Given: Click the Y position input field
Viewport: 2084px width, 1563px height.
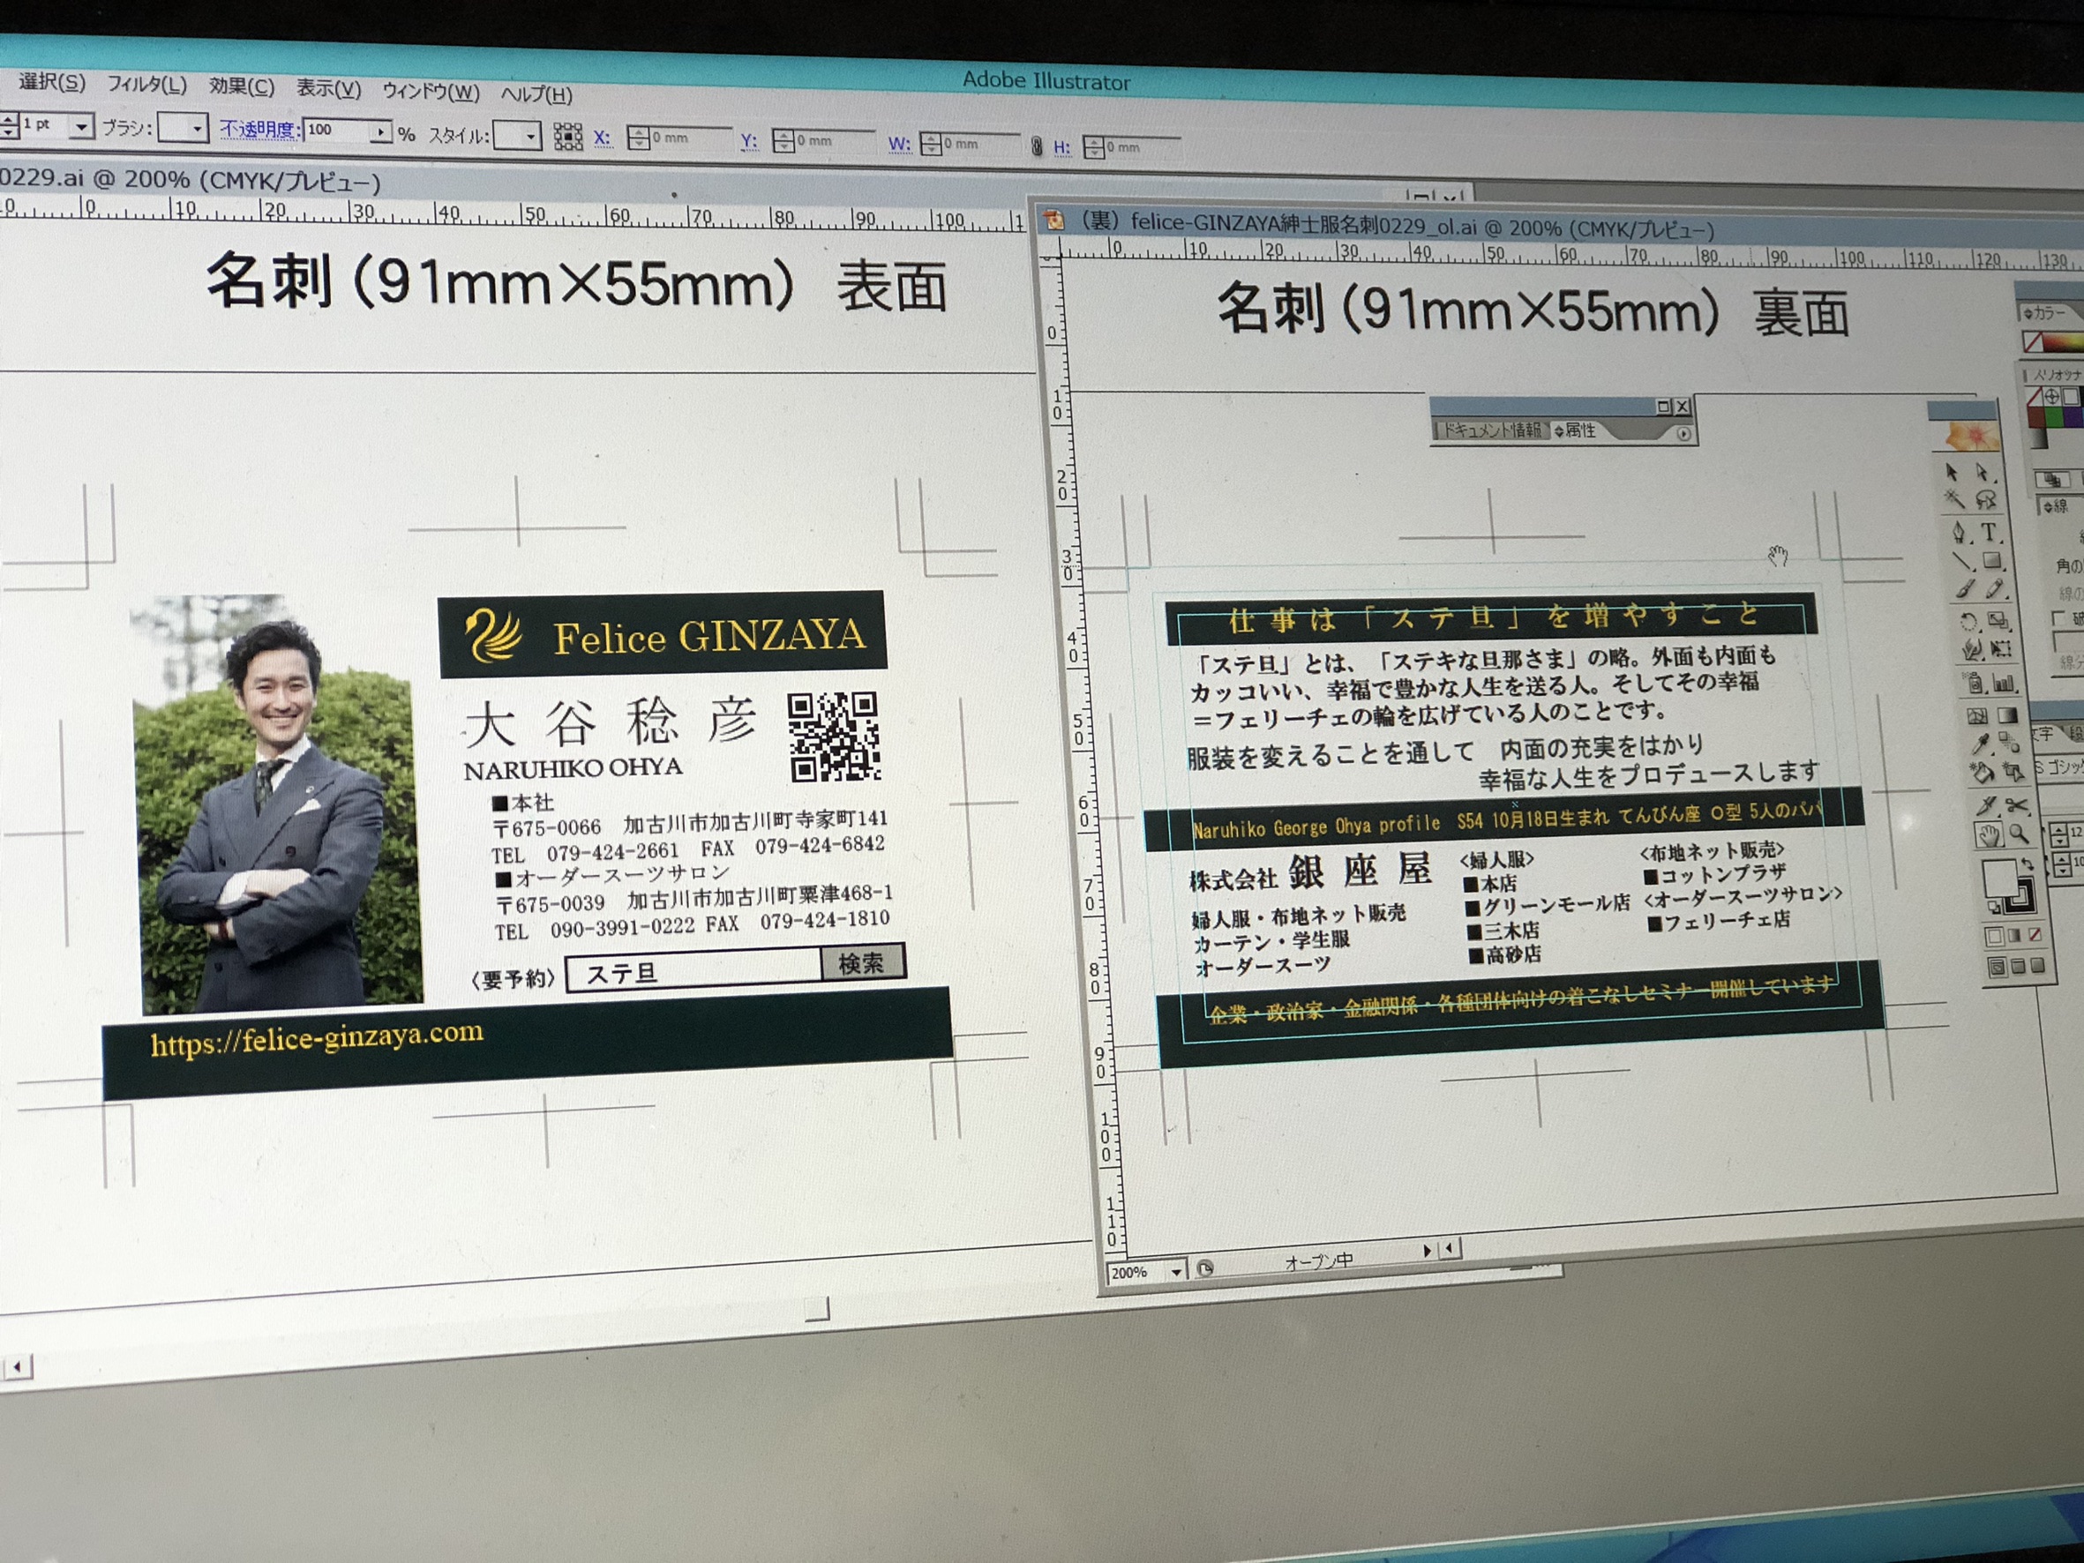Looking at the screenshot, I should click(x=834, y=141).
